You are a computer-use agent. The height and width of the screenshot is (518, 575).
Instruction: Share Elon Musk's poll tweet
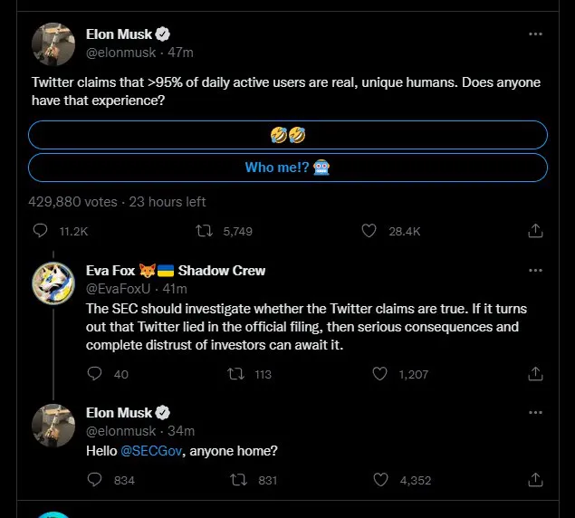(x=535, y=231)
